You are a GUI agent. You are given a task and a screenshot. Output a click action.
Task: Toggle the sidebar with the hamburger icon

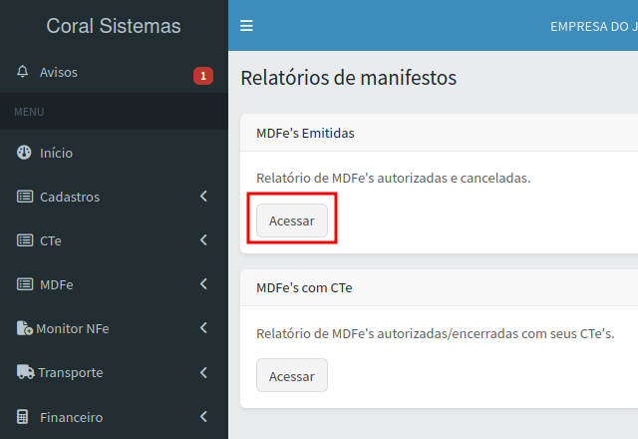[246, 26]
